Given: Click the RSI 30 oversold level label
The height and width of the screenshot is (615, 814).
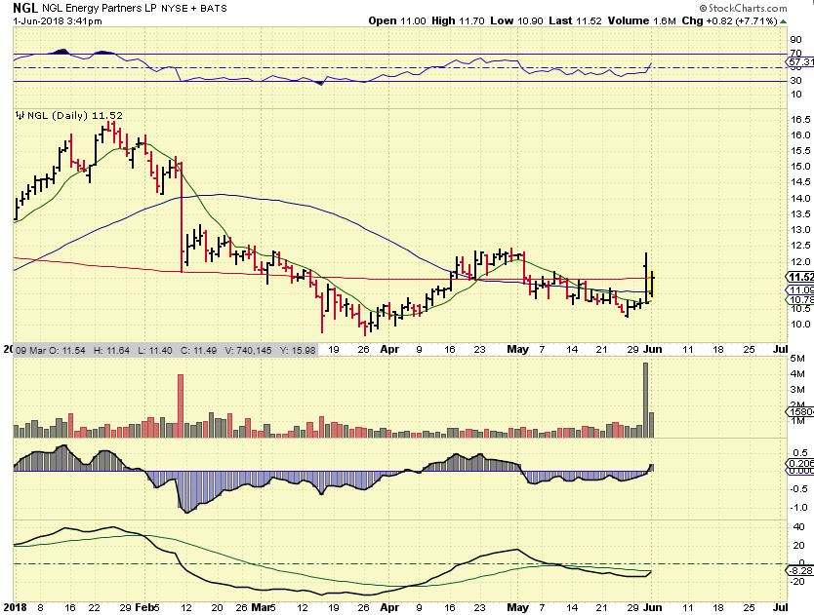Looking at the screenshot, I should click(795, 80).
